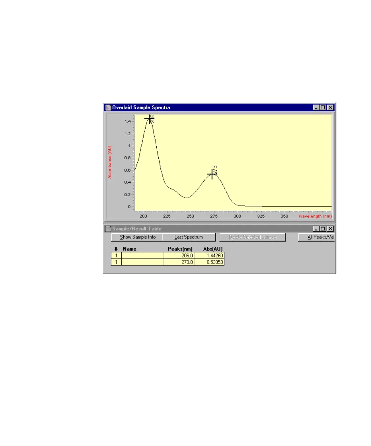Minimize the Overlaid Sample Spectra window

tap(316, 107)
